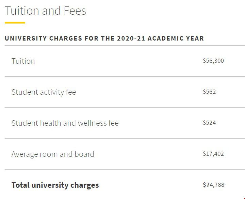Click the Tuition row label
The width and height of the screenshot is (245, 199).
click(23, 61)
